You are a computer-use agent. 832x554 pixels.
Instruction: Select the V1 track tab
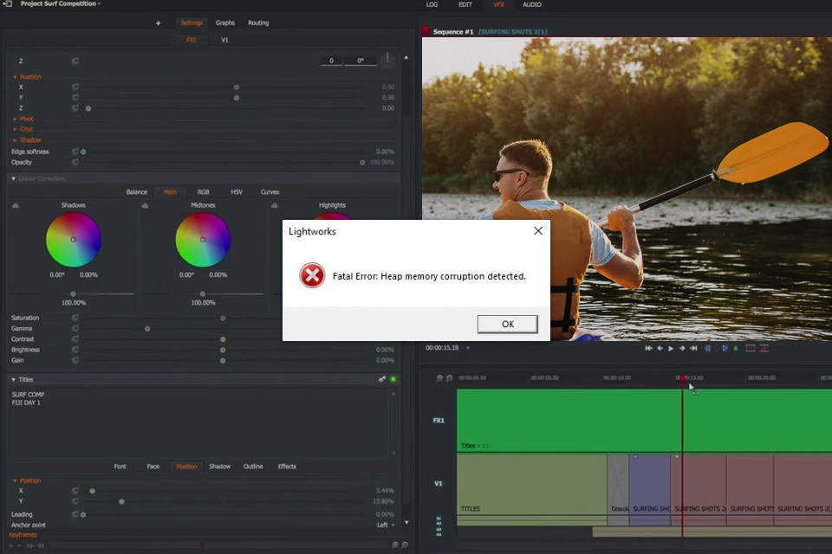pyautogui.click(x=224, y=40)
